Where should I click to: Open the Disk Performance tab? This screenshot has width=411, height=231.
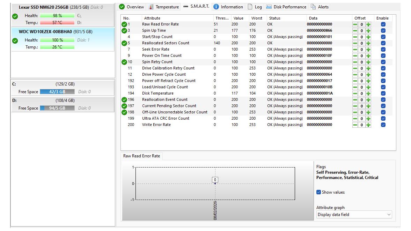pyautogui.click(x=286, y=7)
